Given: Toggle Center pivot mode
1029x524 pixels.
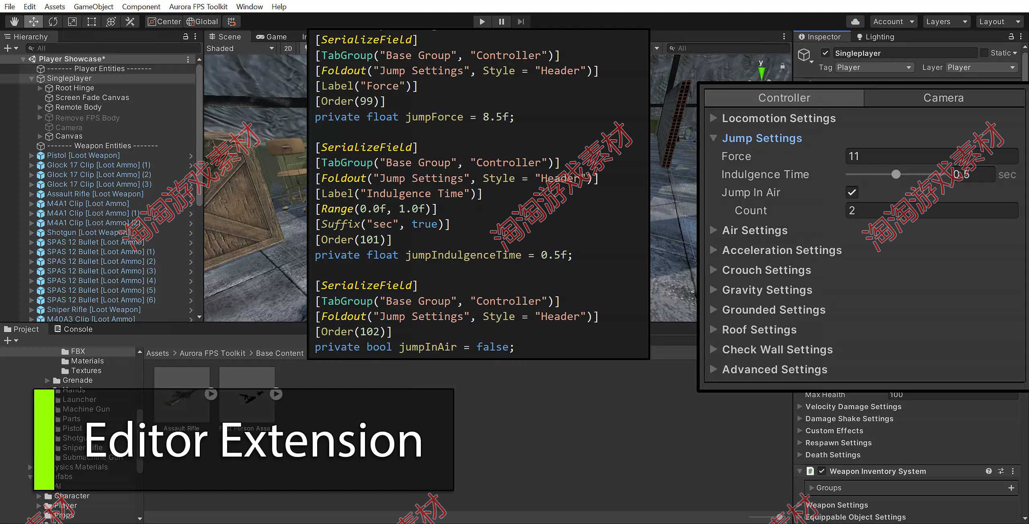Looking at the screenshot, I should (164, 22).
